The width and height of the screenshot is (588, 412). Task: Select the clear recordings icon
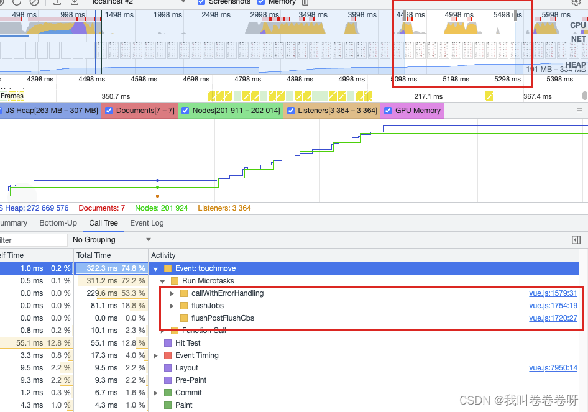[34, 3]
